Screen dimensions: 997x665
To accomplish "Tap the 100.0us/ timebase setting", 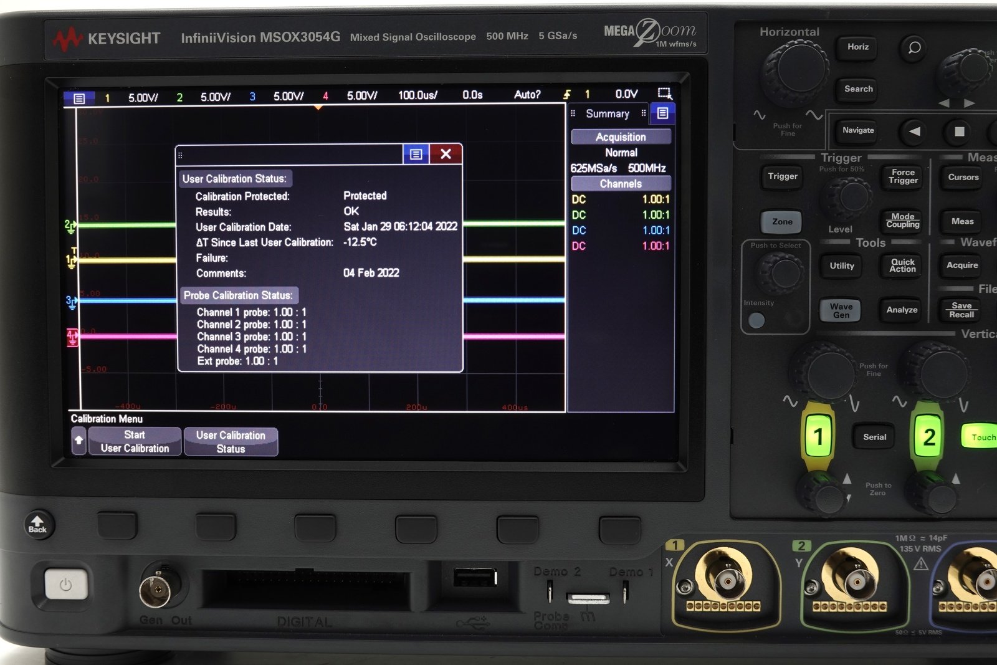I will point(417,95).
